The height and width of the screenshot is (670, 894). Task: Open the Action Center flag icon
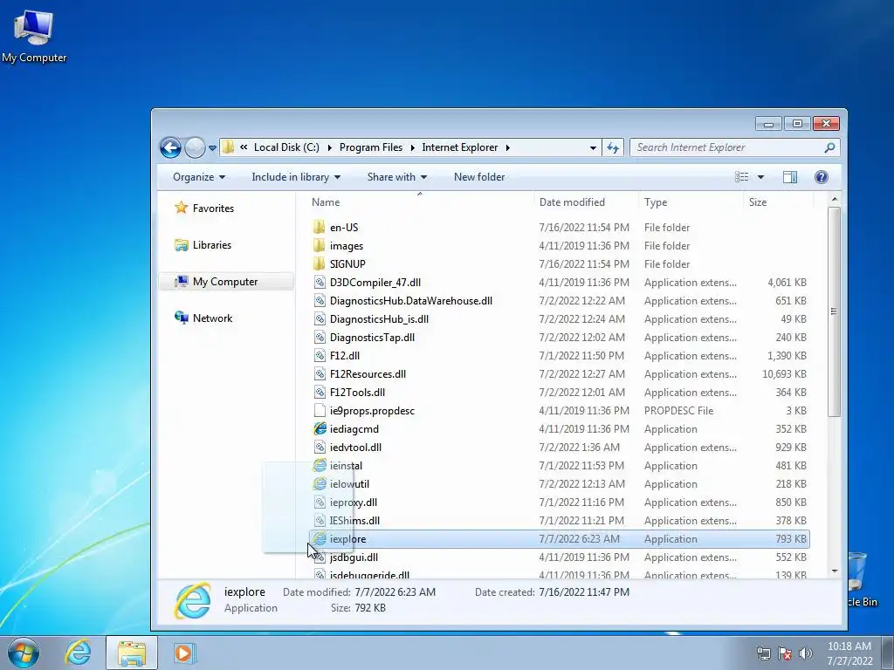(x=785, y=653)
